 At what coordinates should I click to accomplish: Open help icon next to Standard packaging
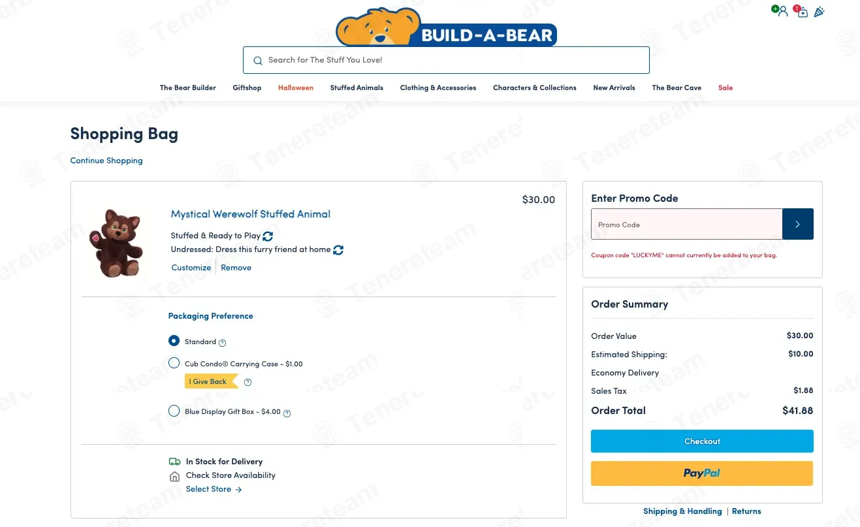(222, 342)
